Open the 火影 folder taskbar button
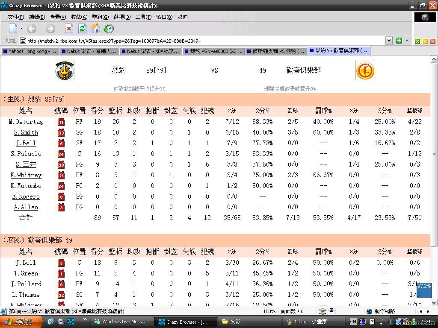Viewport: 438px width, 328px height. [x=248, y=322]
